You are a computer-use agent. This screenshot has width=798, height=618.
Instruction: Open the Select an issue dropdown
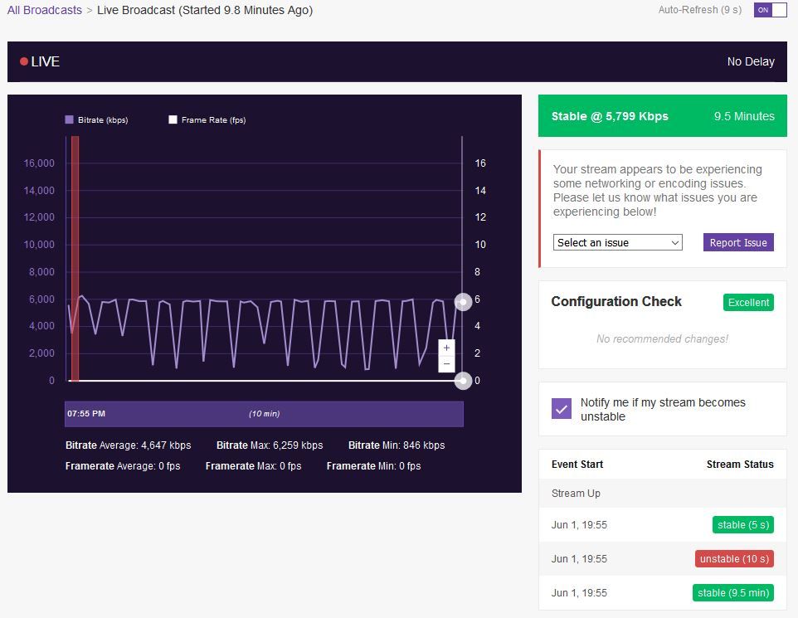617,243
